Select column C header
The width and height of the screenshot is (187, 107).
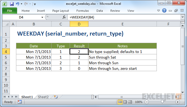[x=61, y=24]
